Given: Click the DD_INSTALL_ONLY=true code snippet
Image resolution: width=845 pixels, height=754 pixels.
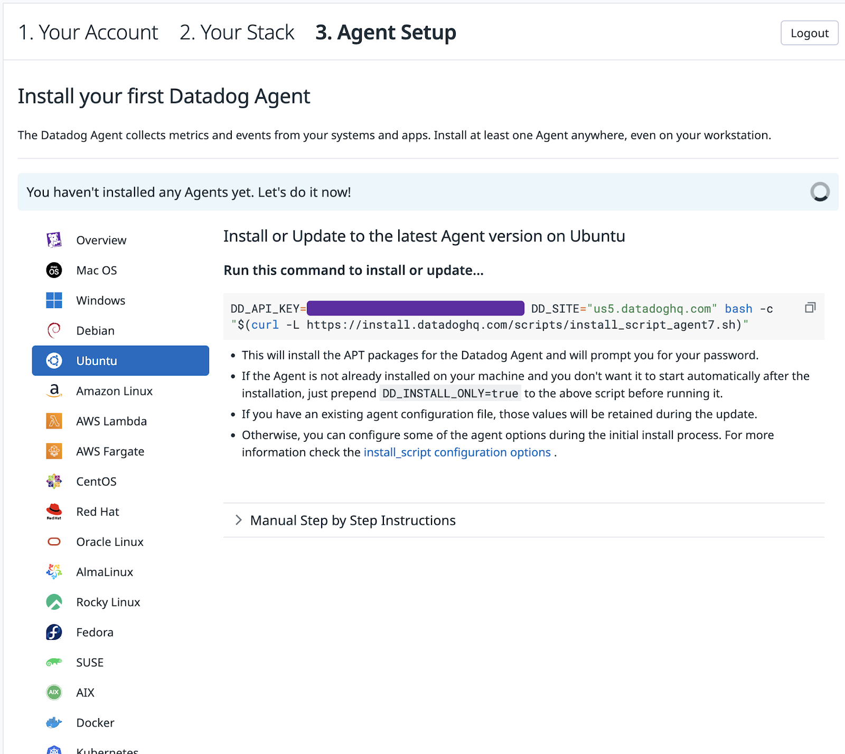Looking at the screenshot, I should pyautogui.click(x=450, y=393).
